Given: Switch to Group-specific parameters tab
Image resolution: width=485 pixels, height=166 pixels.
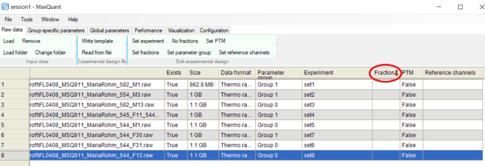Looking at the screenshot, I should click(56, 30).
